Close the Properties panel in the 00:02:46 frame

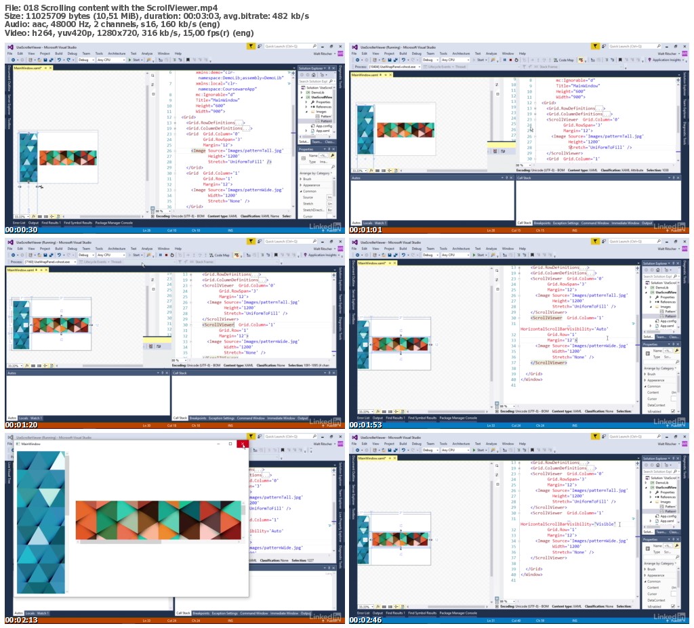pos(678,539)
